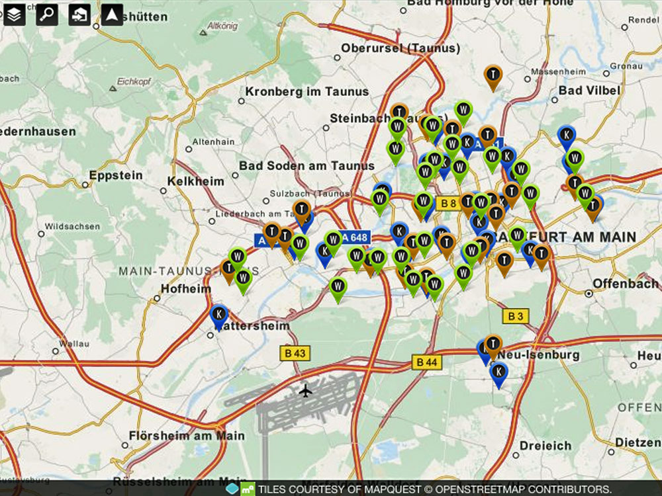Click the A 648 motorway shield
Viewport: 662px width, 496px height.
click(356, 237)
